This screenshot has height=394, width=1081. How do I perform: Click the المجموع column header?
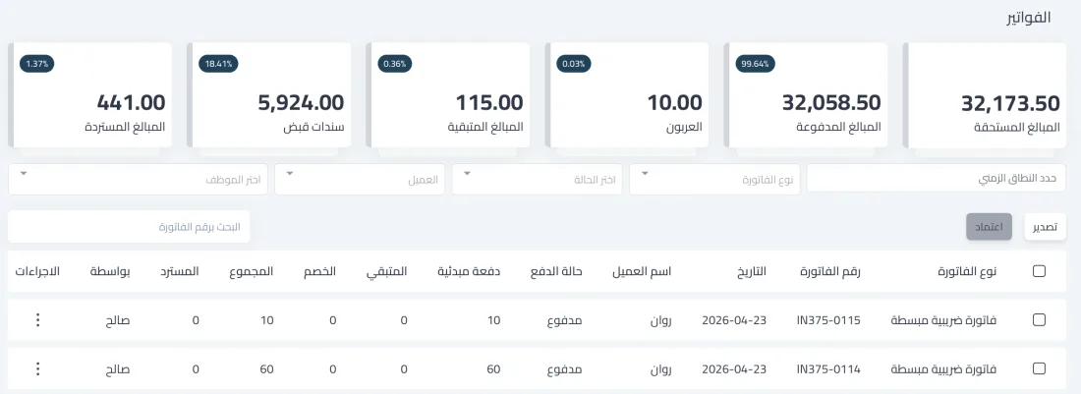coord(252,271)
